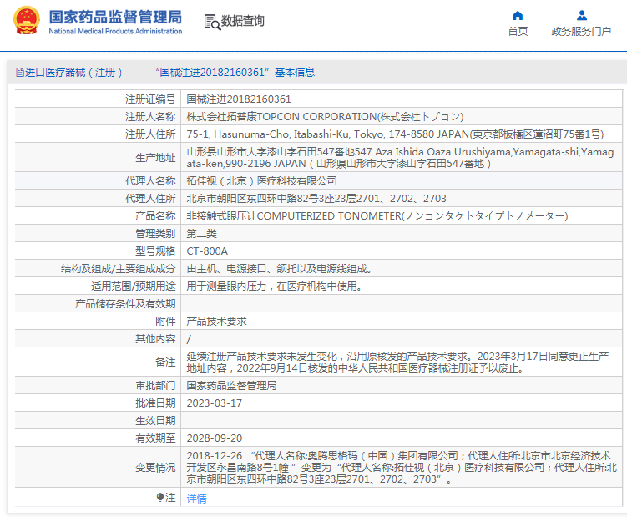Click agent name 拓佳视（北京）医疗科技有限公司
627x517 pixels.
pyautogui.click(x=261, y=181)
